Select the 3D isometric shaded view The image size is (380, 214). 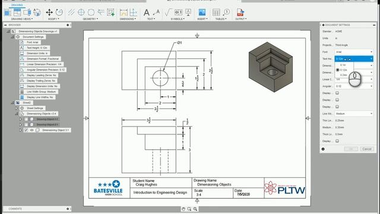pyautogui.click(x=271, y=67)
